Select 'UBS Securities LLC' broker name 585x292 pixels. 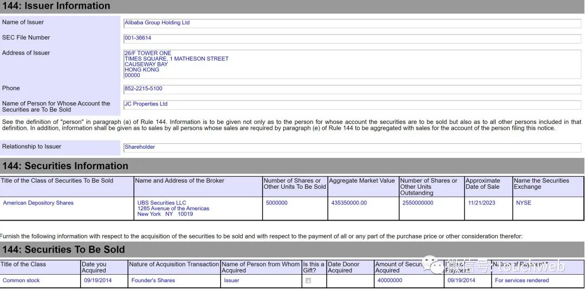pos(161,203)
